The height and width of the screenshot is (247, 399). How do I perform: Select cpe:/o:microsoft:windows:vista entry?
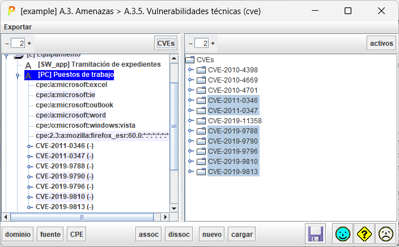pyautogui.click(x=85, y=125)
